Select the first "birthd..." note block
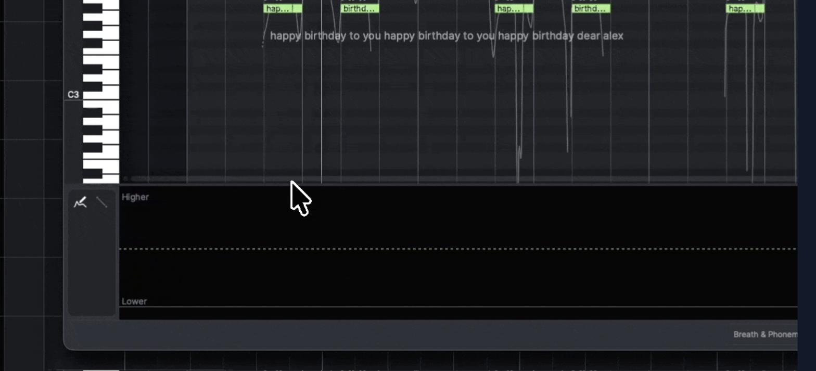The height and width of the screenshot is (371, 816). (x=360, y=9)
